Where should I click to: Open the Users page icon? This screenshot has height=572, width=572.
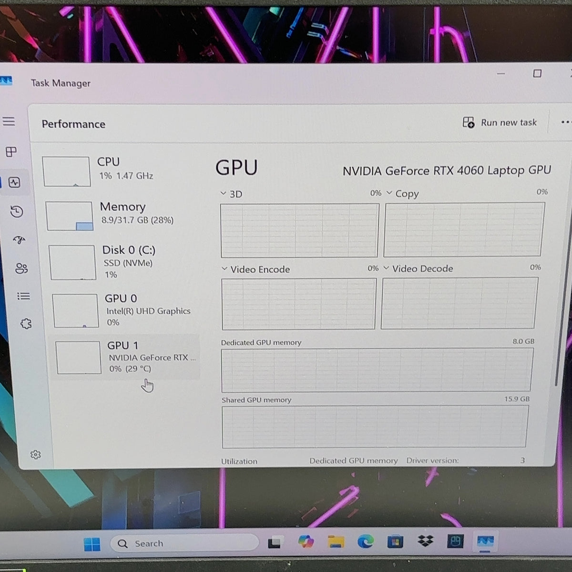pyautogui.click(x=21, y=268)
